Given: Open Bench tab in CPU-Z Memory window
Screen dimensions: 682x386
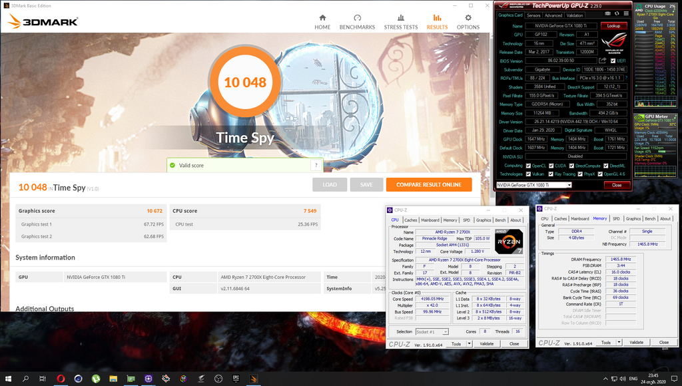Looking at the screenshot, I should (650, 219).
